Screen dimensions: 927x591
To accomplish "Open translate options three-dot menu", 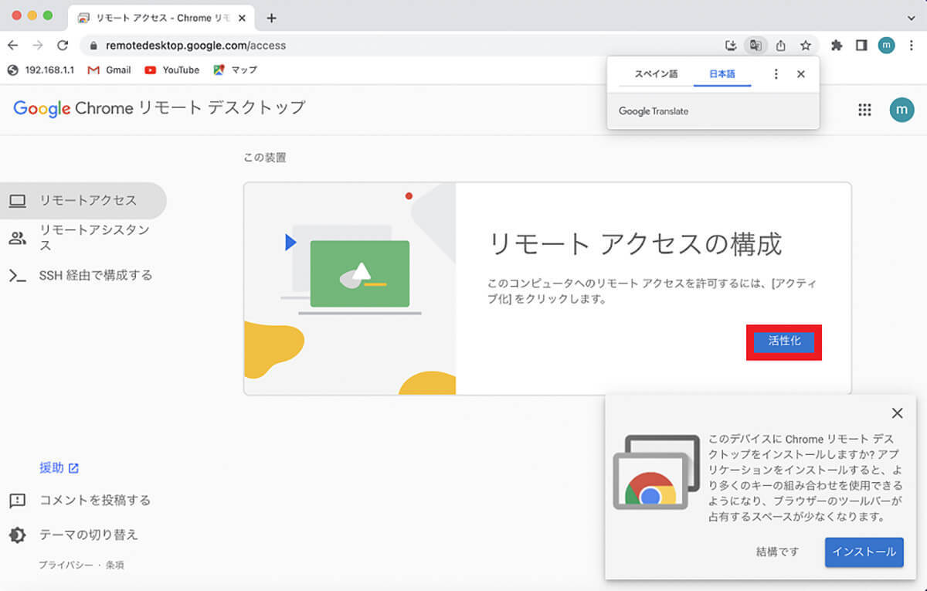I will 776,74.
